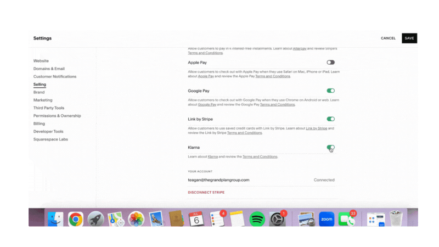Click the YOUR ACCOUNT heading
This screenshot has width=439, height=247.
click(x=200, y=171)
